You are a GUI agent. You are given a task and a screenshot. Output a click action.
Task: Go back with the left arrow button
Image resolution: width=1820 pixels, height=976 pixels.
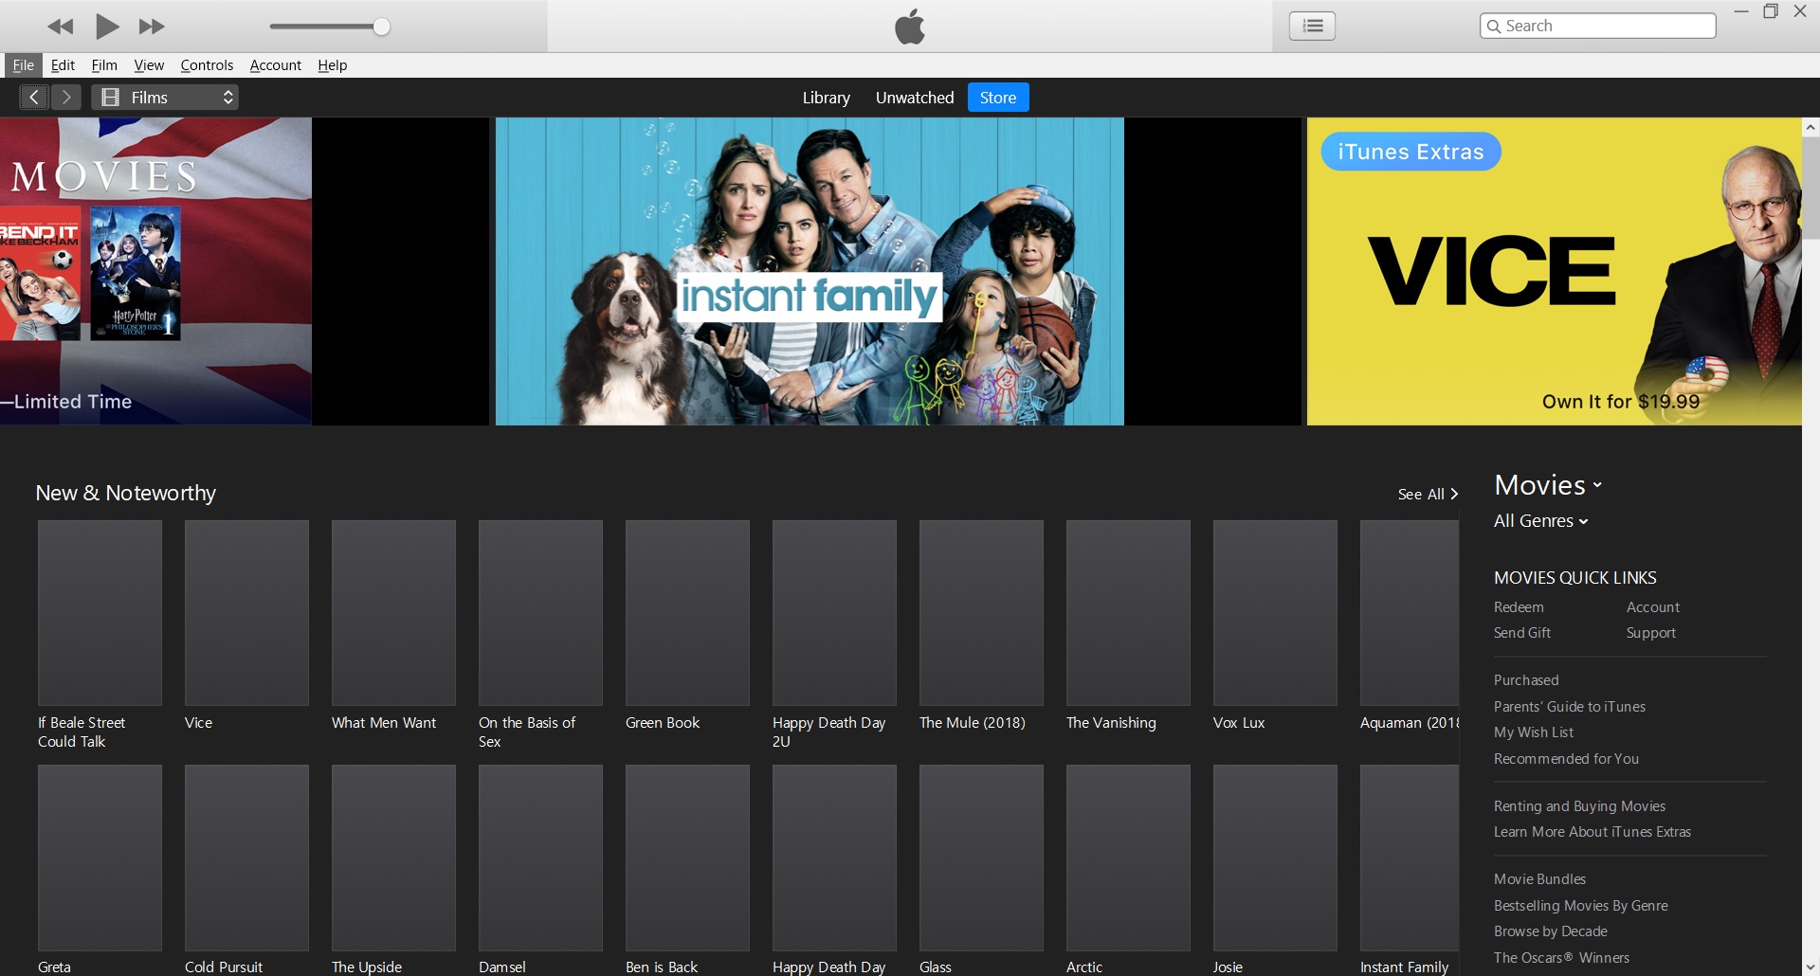(x=34, y=97)
